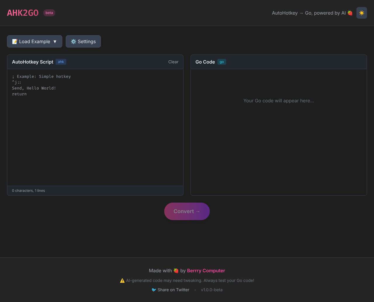Click the teal 'go' language badge

221,62
